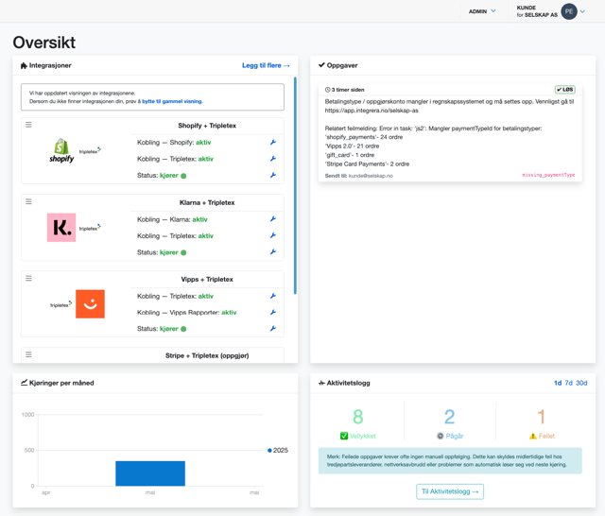Open wrench for Vipps card's Tripletex connection
The width and height of the screenshot is (605, 516).
point(273,296)
